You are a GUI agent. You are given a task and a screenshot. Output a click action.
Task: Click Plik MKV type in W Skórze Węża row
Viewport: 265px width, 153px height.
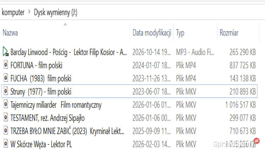click(x=186, y=144)
